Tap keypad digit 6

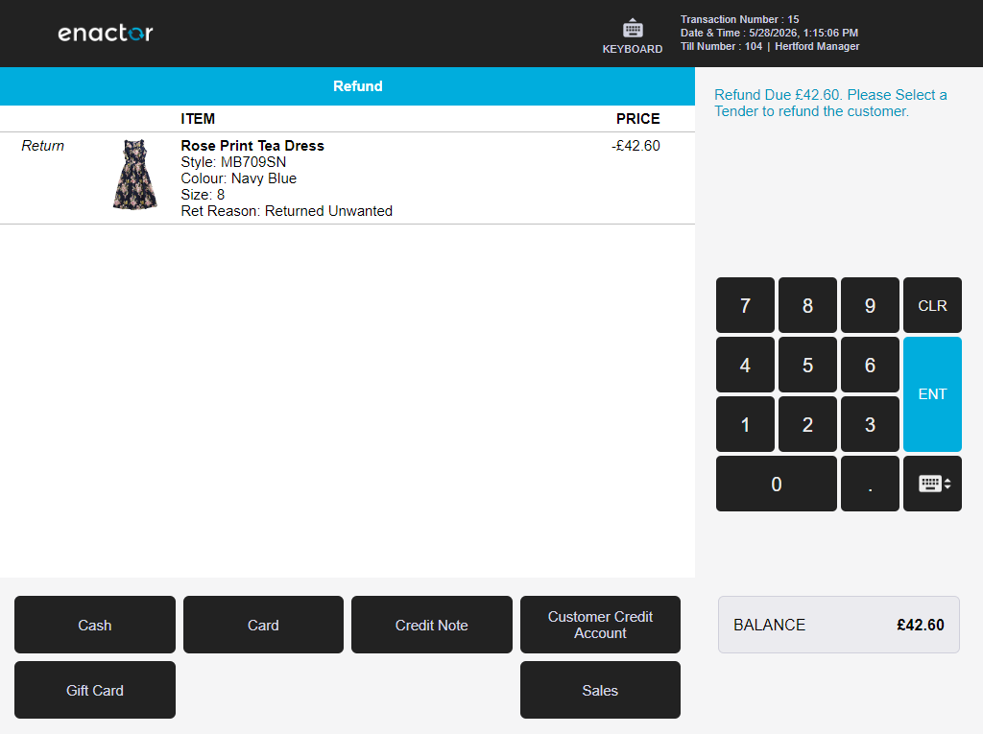[x=870, y=365]
